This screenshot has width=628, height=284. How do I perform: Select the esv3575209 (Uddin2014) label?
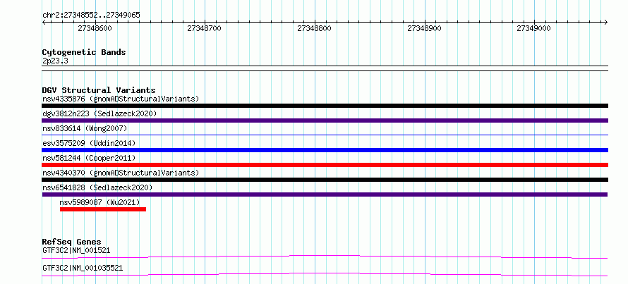(89, 143)
